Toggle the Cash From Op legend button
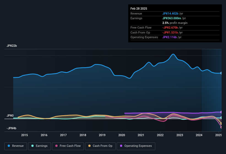 coord(100,146)
